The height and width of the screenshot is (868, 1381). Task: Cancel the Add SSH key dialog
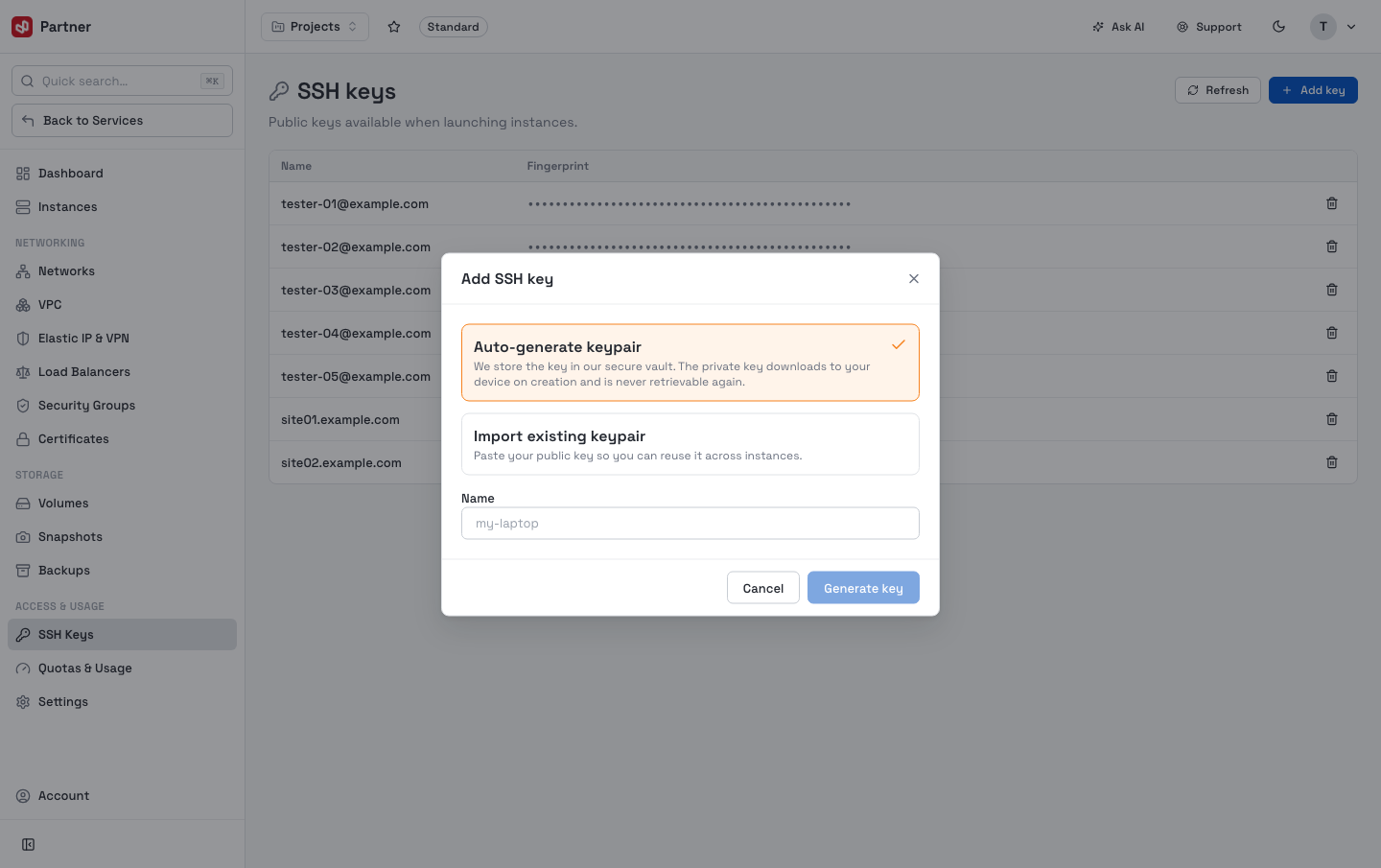pyautogui.click(x=763, y=588)
